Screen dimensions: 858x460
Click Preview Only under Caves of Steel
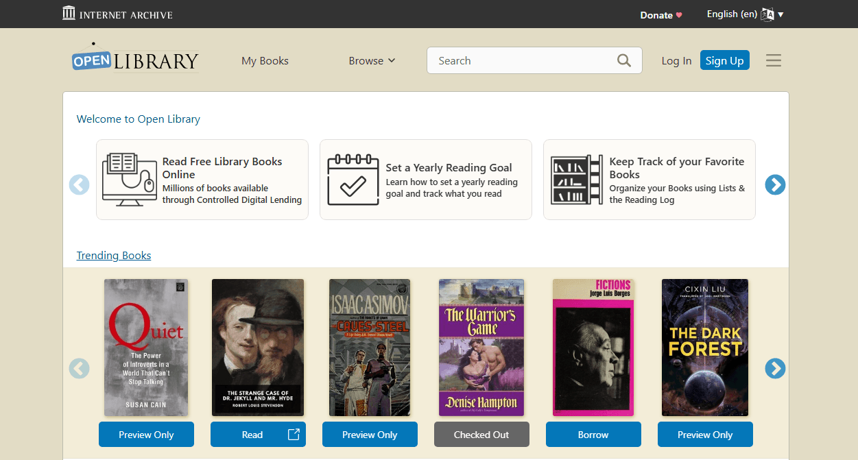370,435
